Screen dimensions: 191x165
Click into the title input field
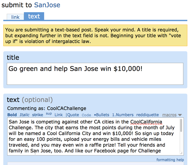[95, 74]
